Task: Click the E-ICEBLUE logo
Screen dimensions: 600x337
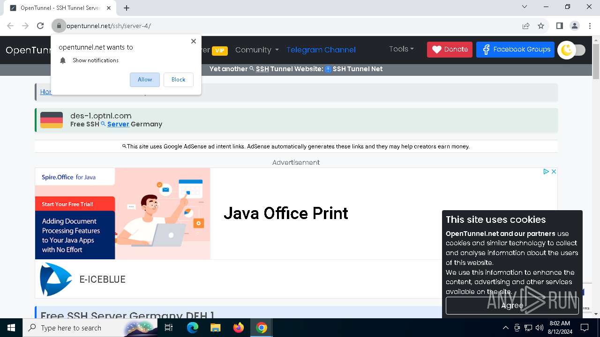Action: (56, 279)
